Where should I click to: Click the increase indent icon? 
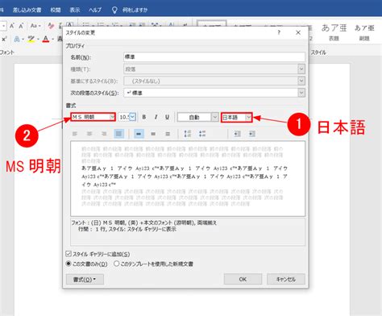pos(252,134)
